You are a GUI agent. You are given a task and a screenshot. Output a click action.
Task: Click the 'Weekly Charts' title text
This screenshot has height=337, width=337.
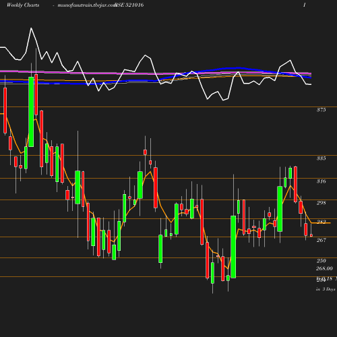23,5
